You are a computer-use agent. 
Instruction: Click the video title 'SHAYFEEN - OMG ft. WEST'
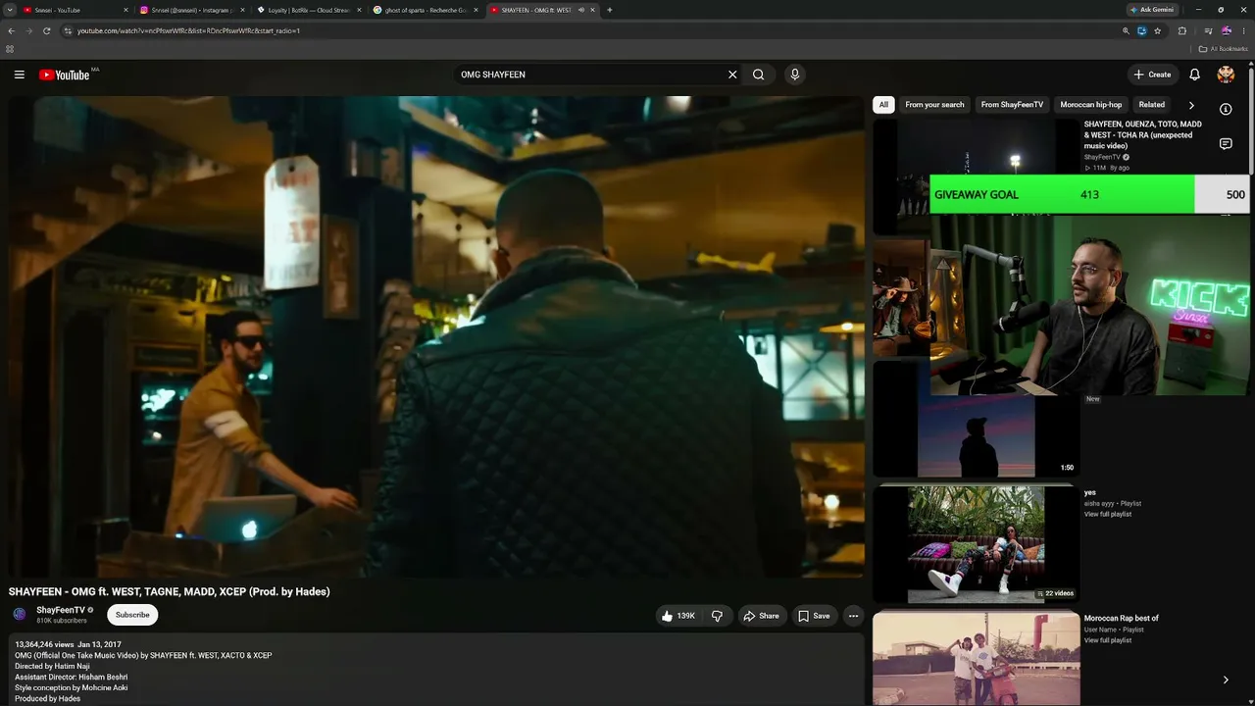tap(170, 591)
